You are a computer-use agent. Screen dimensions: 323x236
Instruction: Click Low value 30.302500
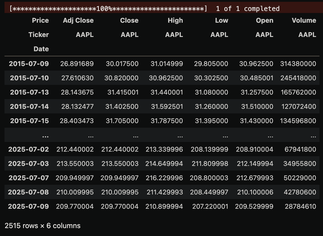pyautogui.click(x=211, y=78)
